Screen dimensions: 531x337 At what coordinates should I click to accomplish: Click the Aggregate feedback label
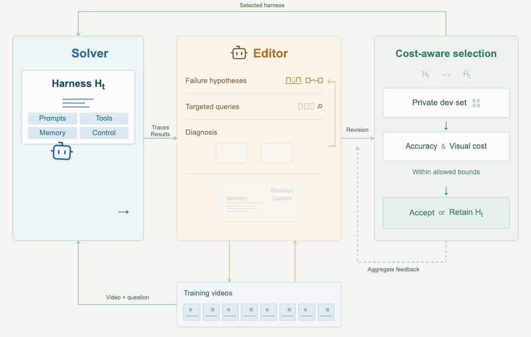pyautogui.click(x=393, y=269)
